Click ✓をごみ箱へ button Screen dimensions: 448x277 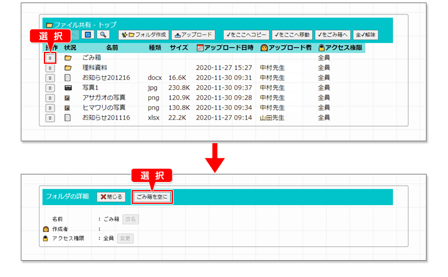(333, 35)
